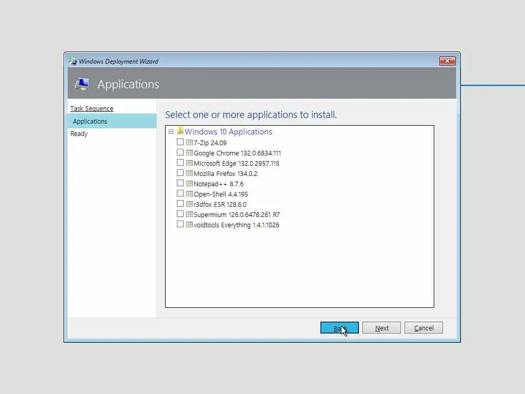Check the Notepad++ 8.7.6 checkbox
Screen dimensions: 525x394
tap(180, 183)
